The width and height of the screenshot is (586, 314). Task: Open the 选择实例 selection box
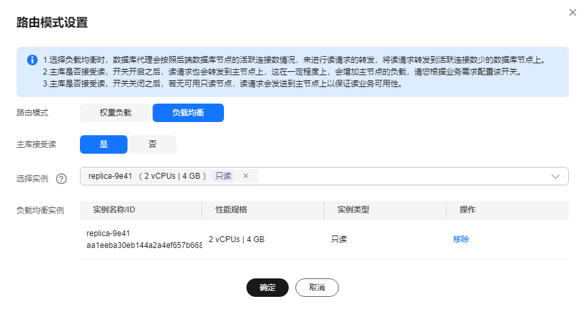[396, 176]
